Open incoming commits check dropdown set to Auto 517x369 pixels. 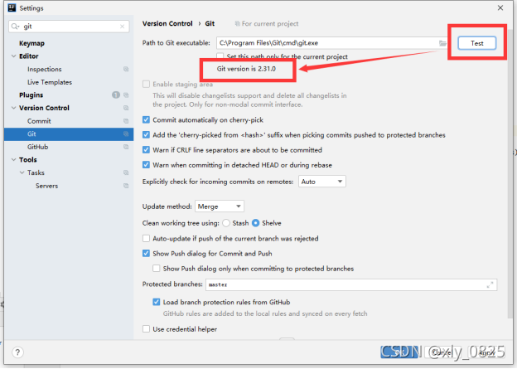point(321,182)
